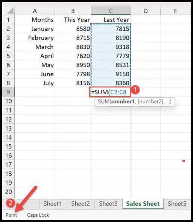Click the Sales Sheet tab
The width and height of the screenshot is (193, 222).
pyautogui.click(x=143, y=204)
